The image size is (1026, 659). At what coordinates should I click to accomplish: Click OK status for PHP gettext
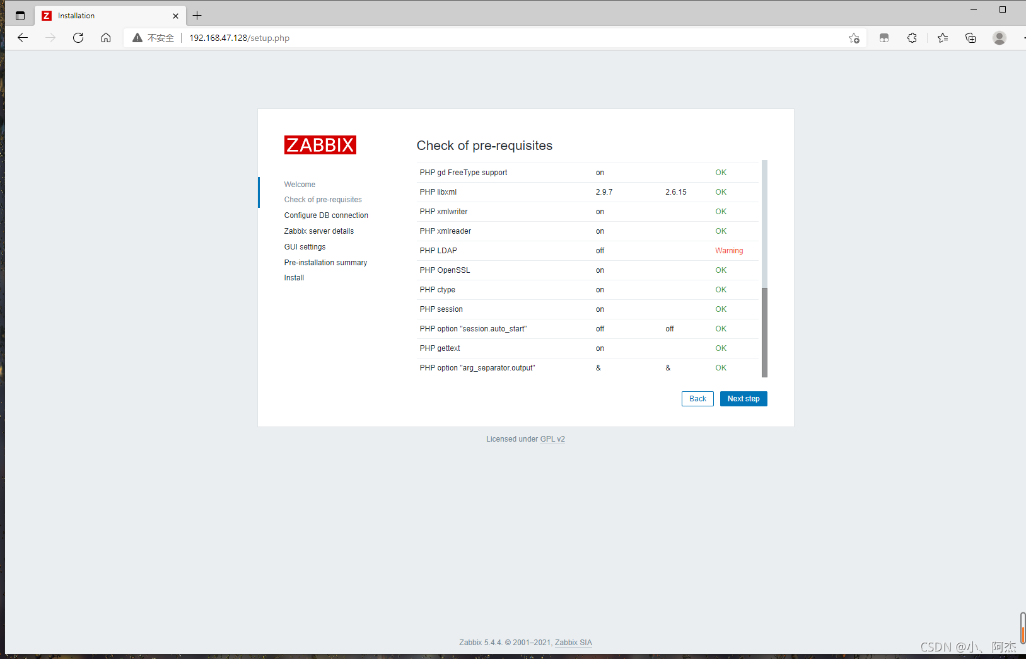(x=721, y=348)
